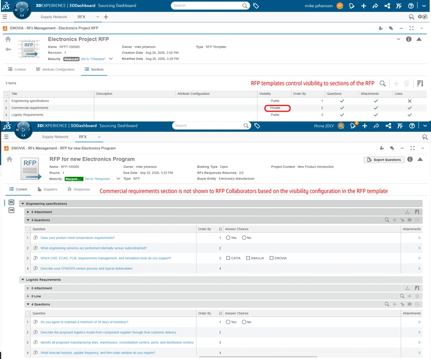
Task: Click the Export Questions button
Action: 384,160
